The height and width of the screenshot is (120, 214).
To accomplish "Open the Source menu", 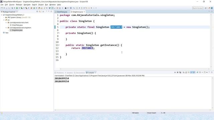I will point(12,5).
